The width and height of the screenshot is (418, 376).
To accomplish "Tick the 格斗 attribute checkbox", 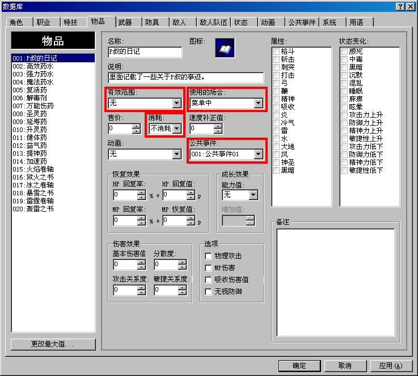I will click(276, 52).
